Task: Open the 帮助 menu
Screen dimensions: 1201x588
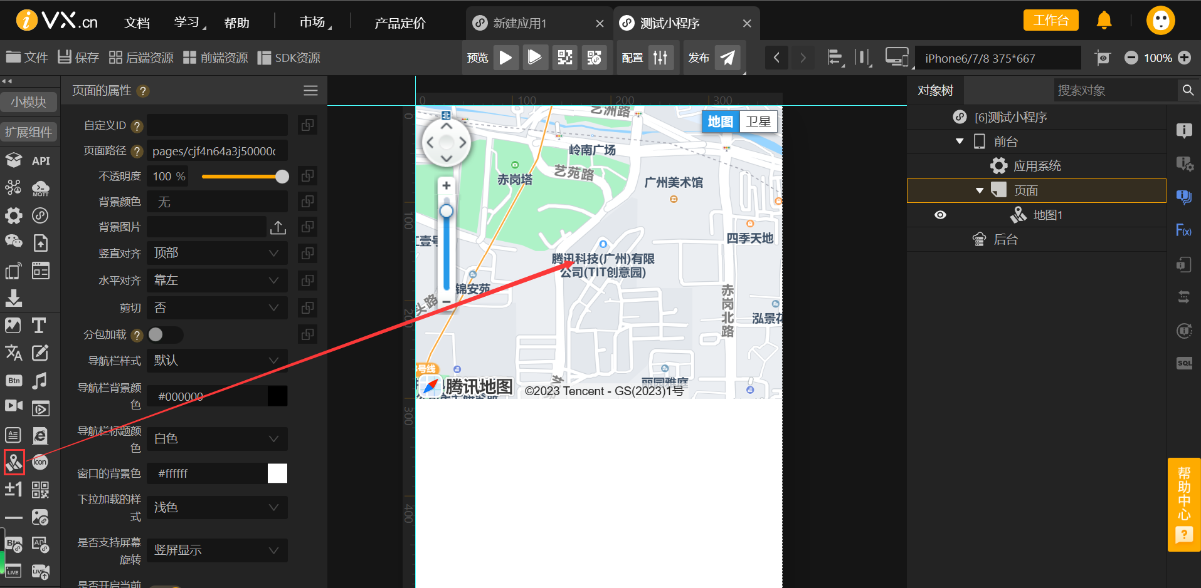Action: coord(237,23)
